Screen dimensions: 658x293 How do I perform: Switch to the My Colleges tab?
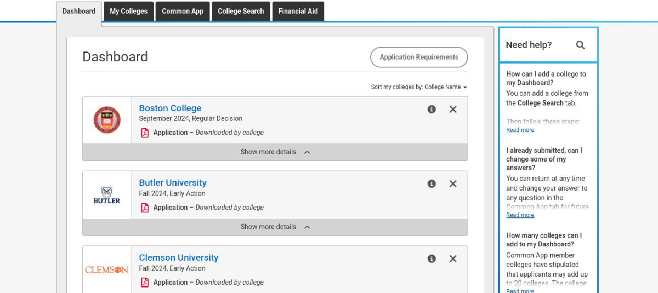[128, 12]
